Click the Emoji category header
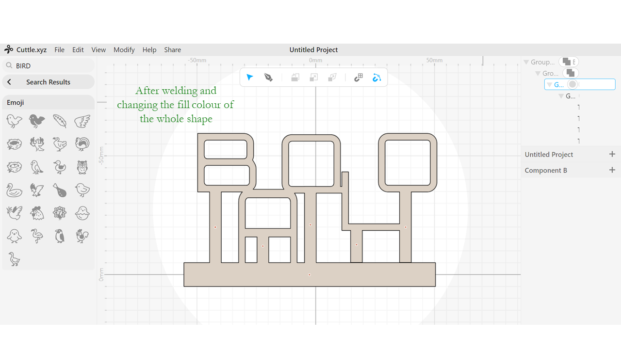The height and width of the screenshot is (349, 621). coord(49,102)
